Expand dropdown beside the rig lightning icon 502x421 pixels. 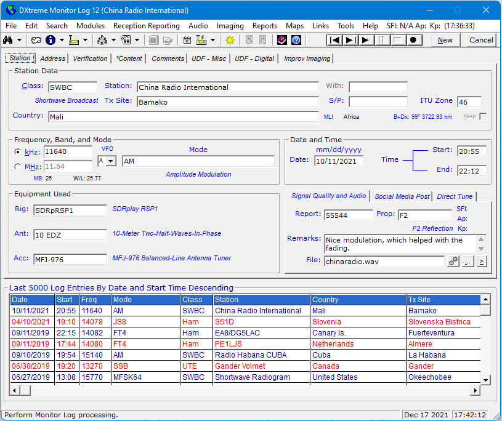click(x=213, y=40)
